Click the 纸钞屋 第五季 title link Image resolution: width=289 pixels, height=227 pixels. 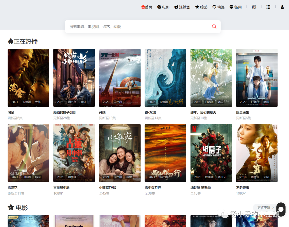[x=200, y=188]
